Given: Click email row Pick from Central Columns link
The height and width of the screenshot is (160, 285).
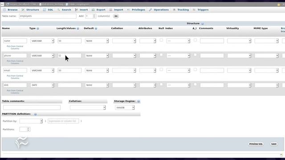Looking at the screenshot, I should coord(15,77).
